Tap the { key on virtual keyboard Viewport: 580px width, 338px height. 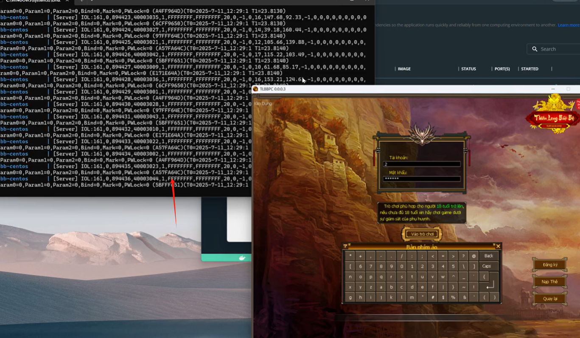click(x=484, y=277)
